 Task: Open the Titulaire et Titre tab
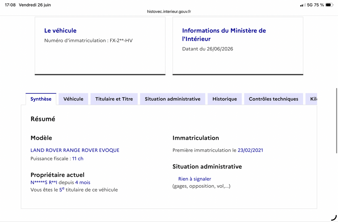[x=114, y=99]
